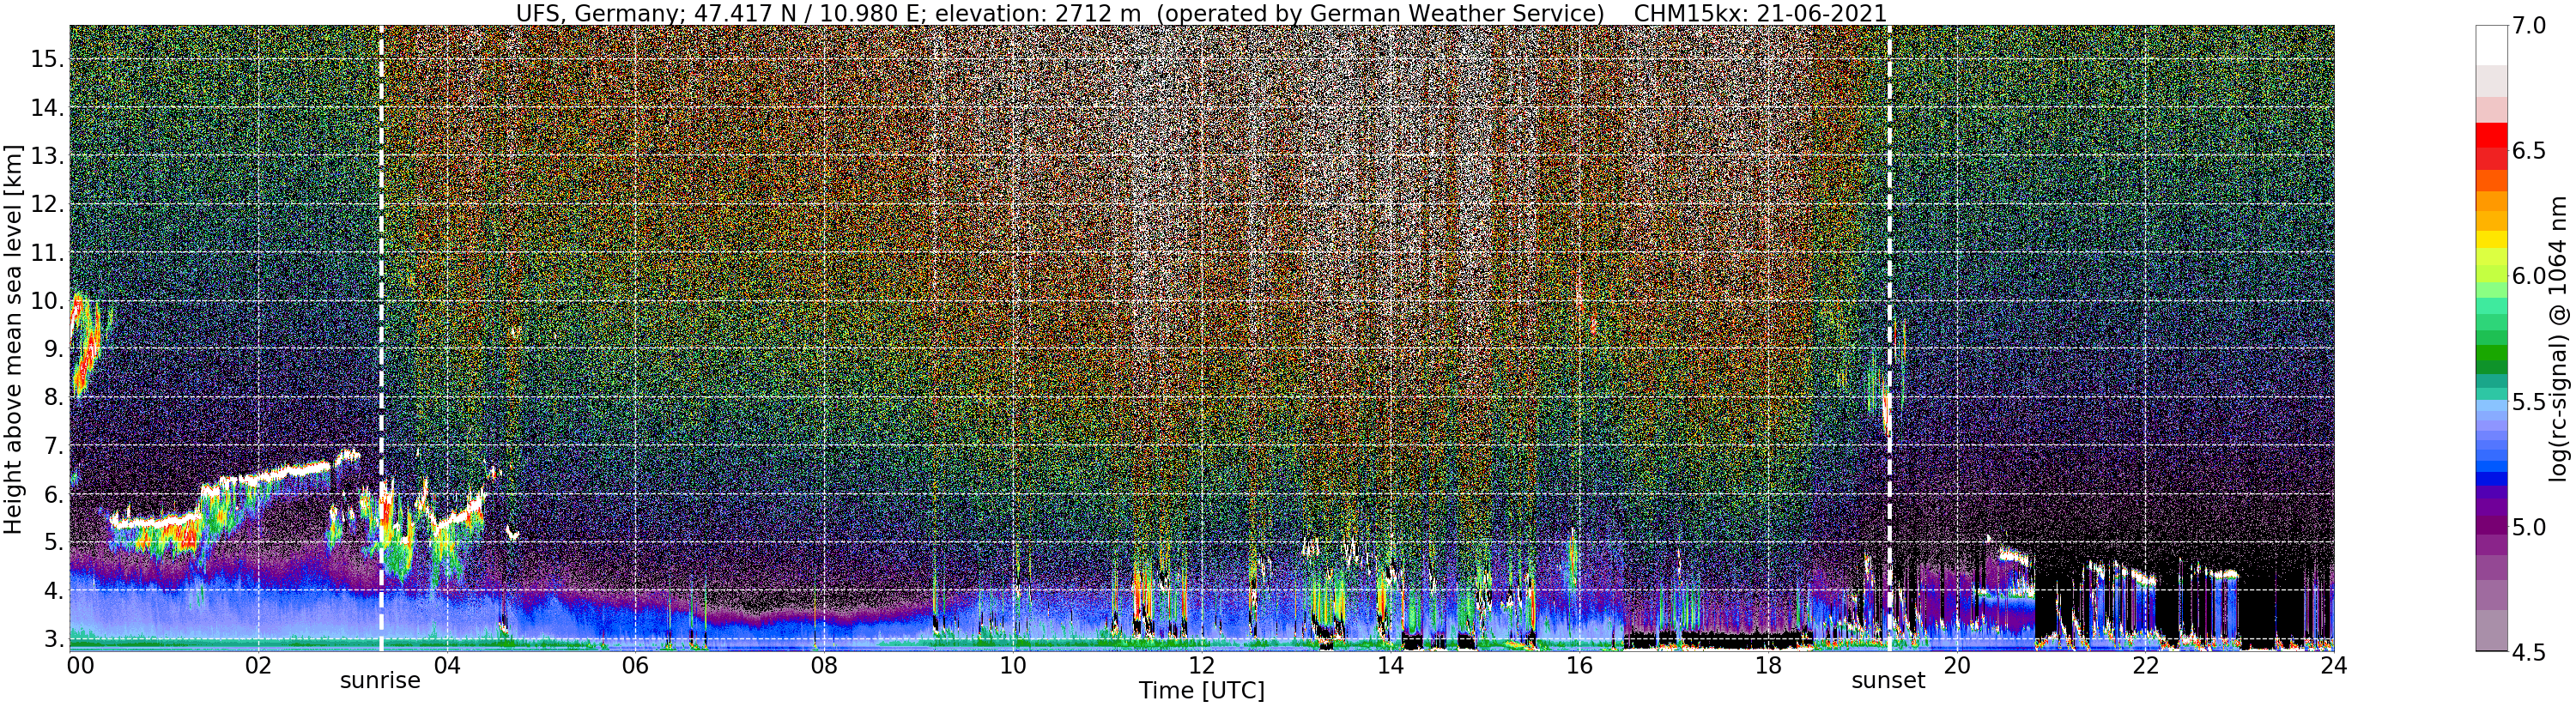Click the height tick label '5.'

coord(53,543)
